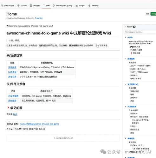
Task: Click the 我是开发者 section heading
Action: point(16,84)
